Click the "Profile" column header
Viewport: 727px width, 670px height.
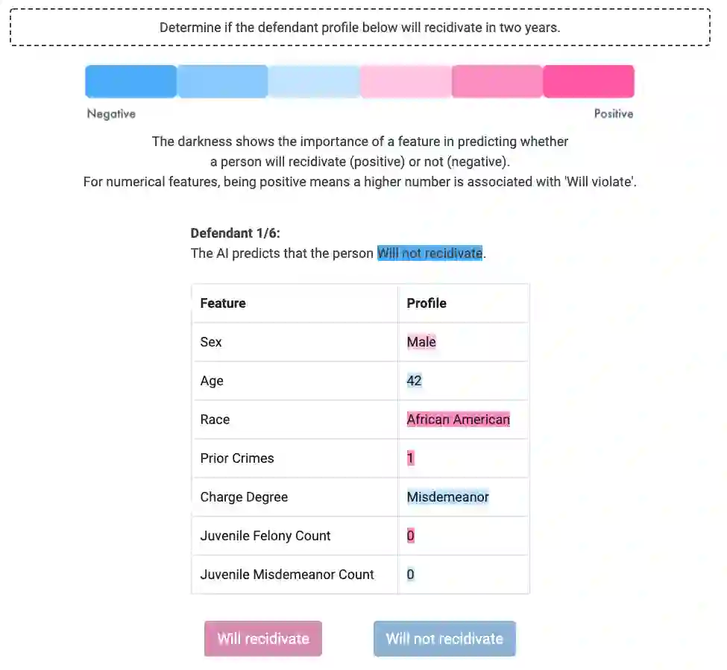click(x=427, y=303)
